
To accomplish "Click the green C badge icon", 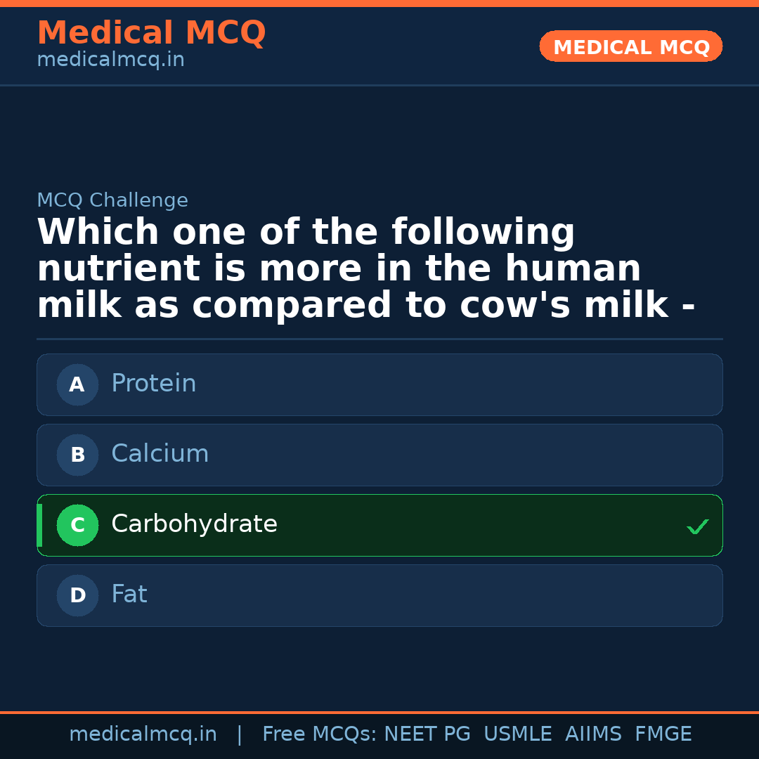I will (77, 525).
